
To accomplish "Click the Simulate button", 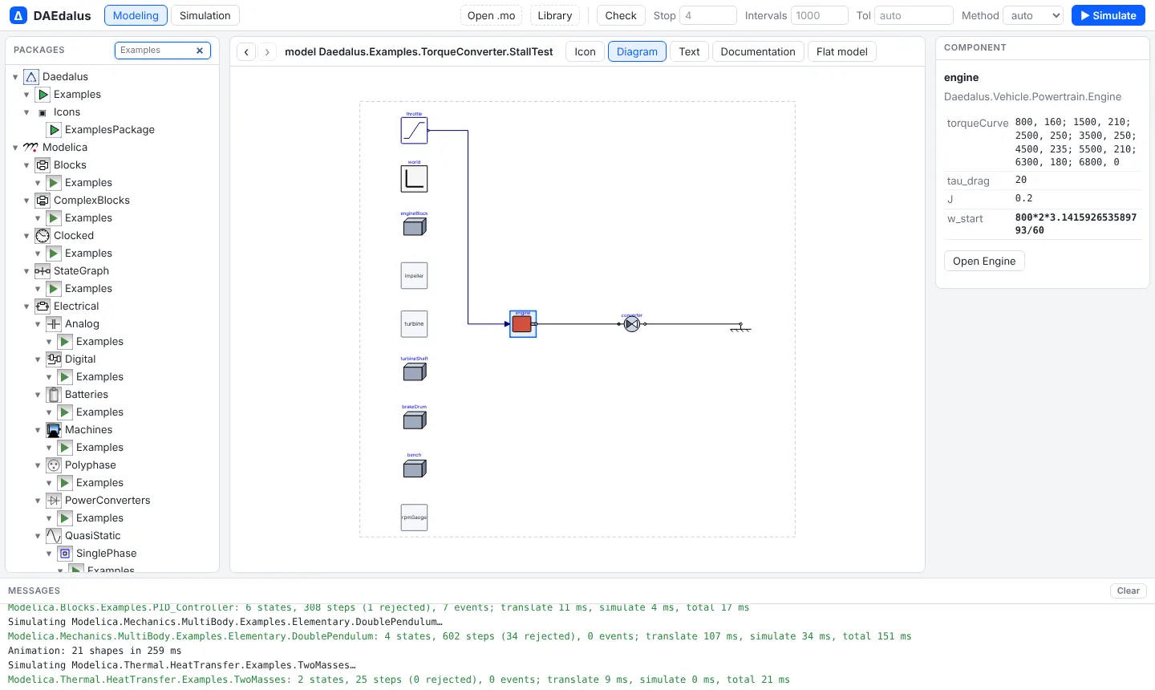I will 1108,15.
